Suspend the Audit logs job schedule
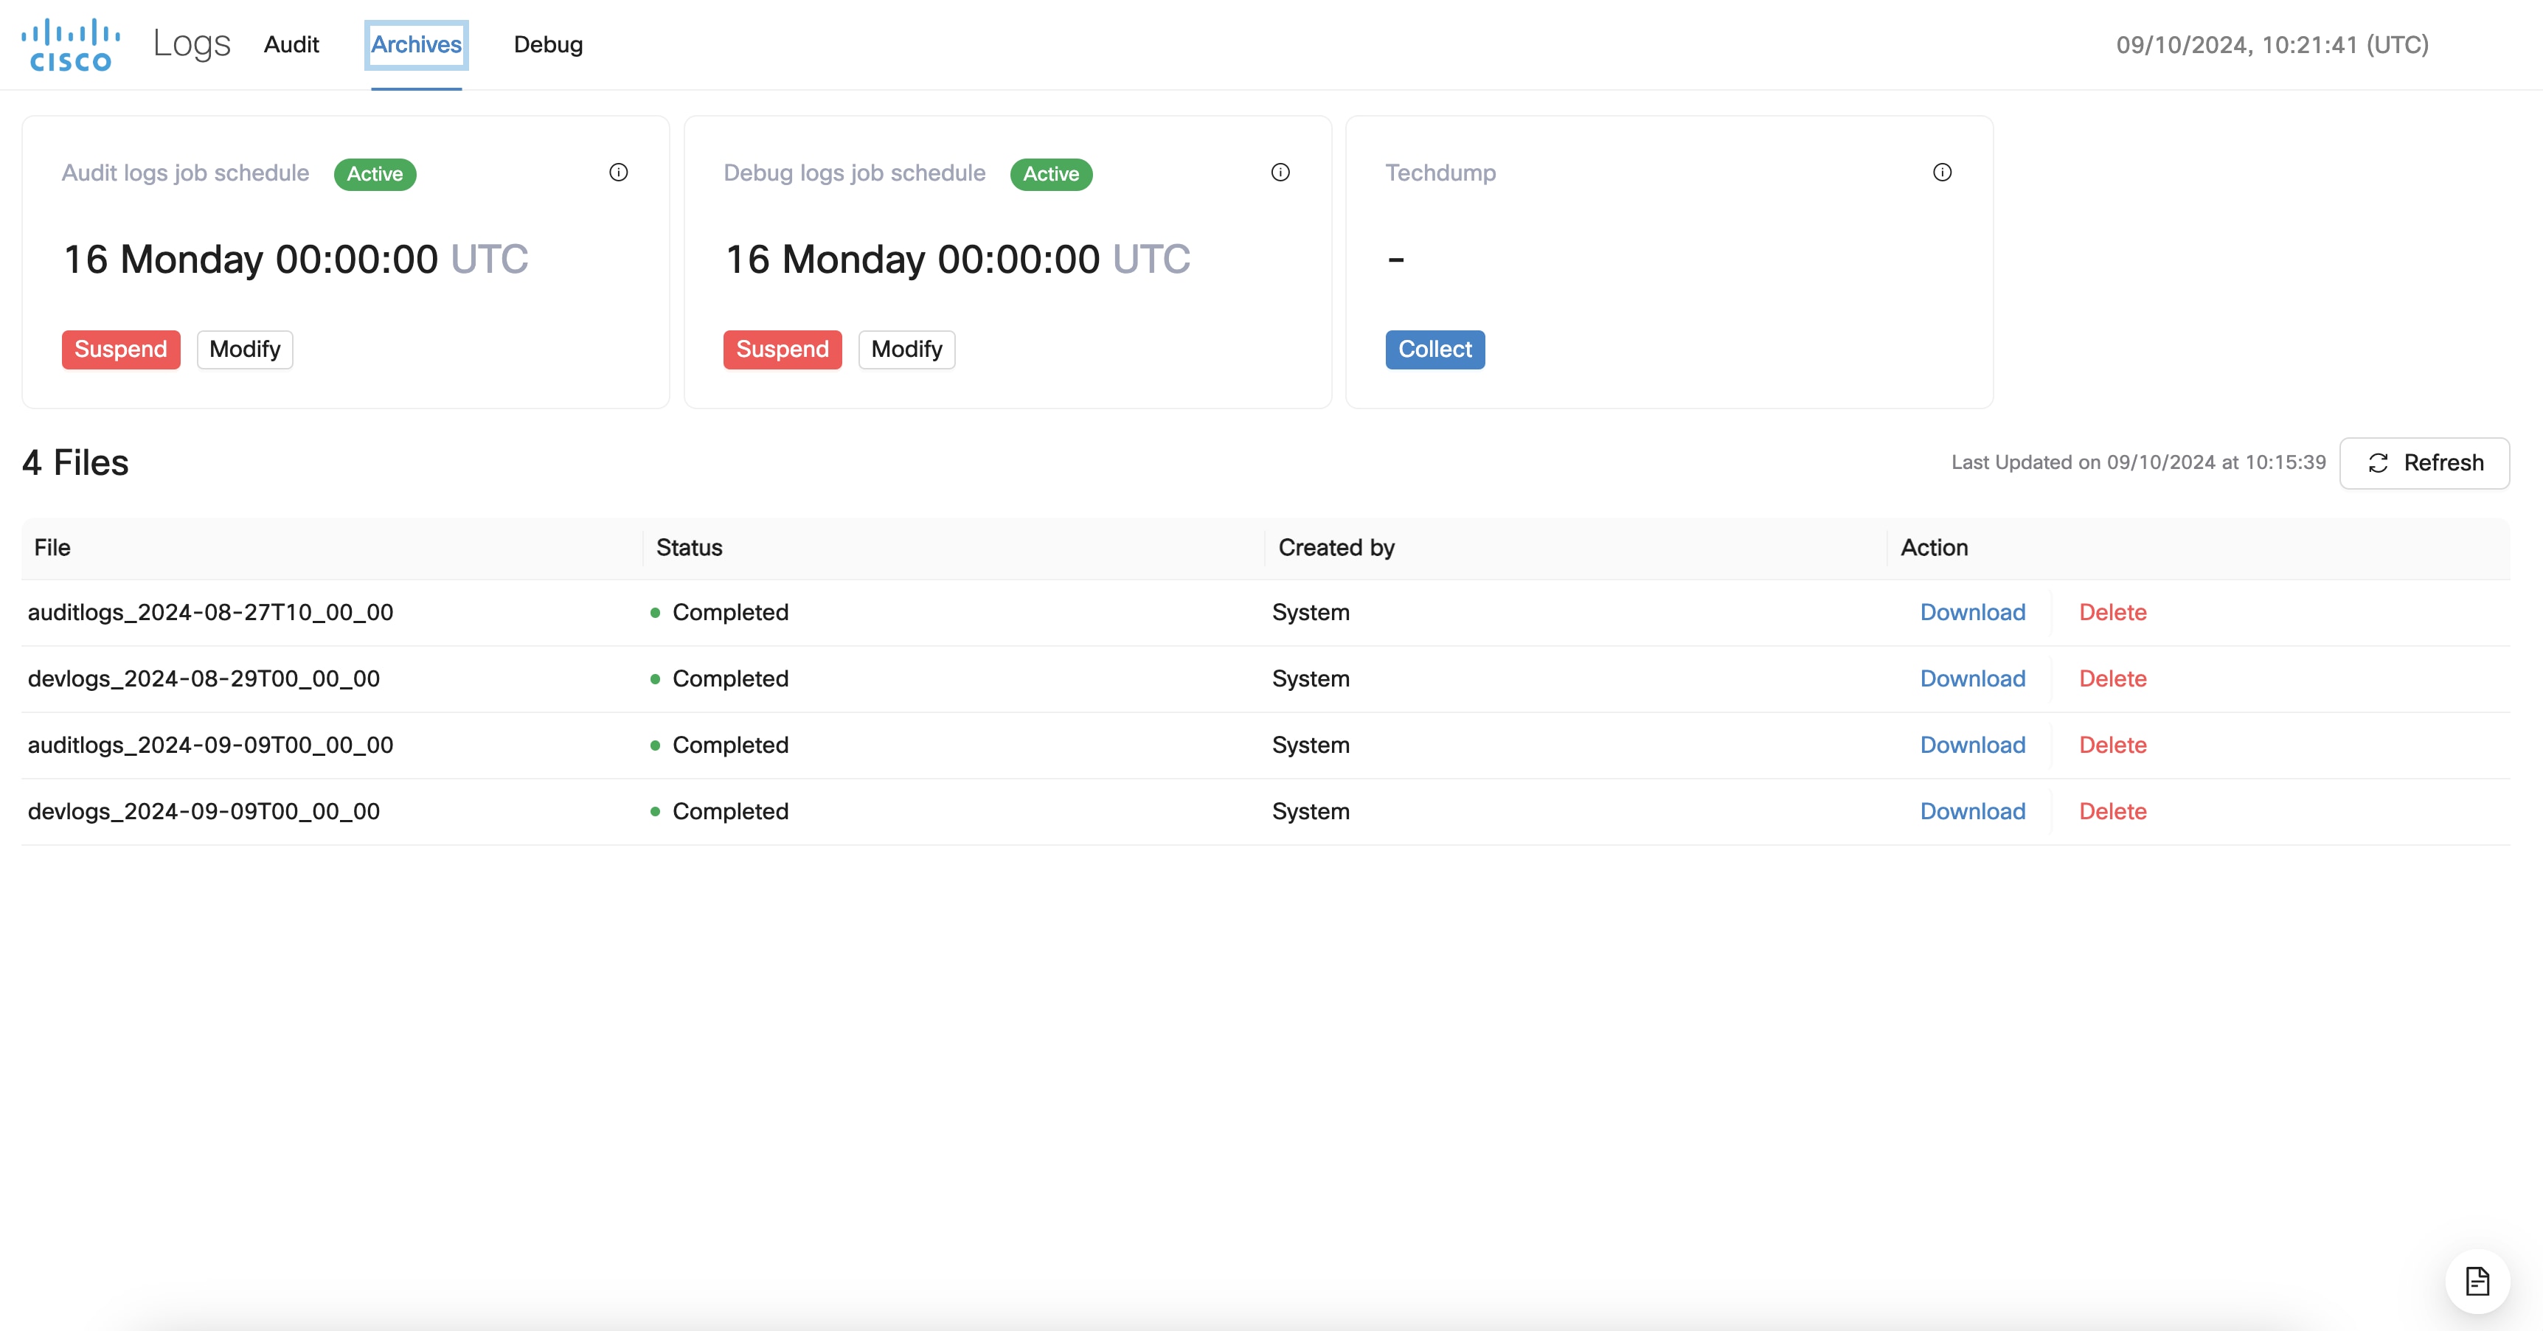Screen dimensions: 2543x1331 click(x=122, y=350)
